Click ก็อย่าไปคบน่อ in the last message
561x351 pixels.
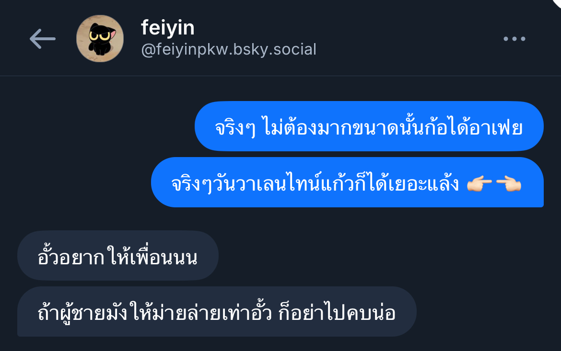pos(337,313)
